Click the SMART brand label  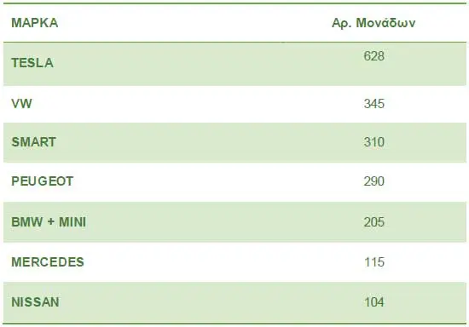click(33, 142)
